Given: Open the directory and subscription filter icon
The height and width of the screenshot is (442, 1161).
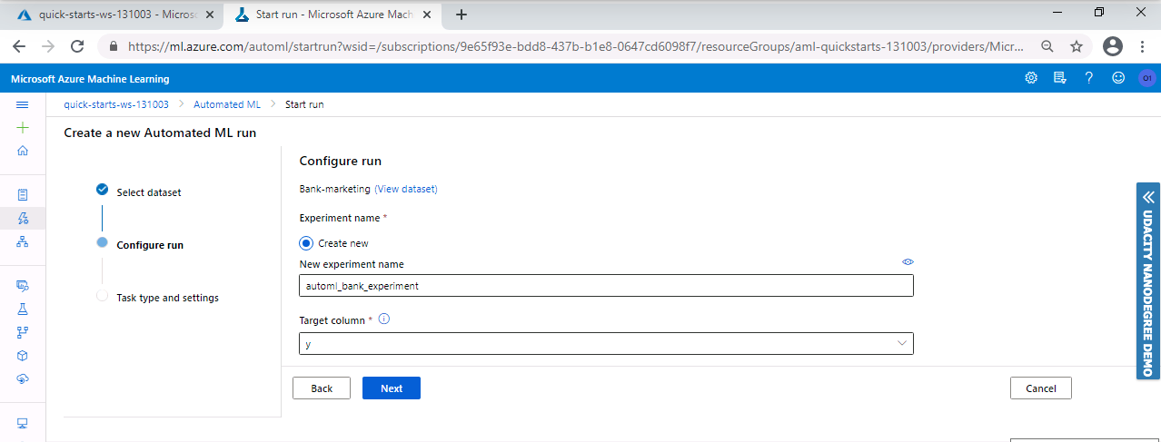Looking at the screenshot, I should (x=1059, y=78).
